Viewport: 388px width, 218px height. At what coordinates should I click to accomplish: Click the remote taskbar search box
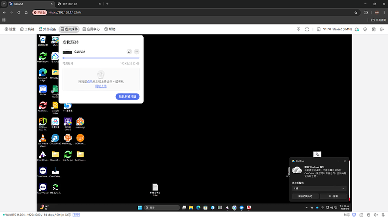(162, 208)
